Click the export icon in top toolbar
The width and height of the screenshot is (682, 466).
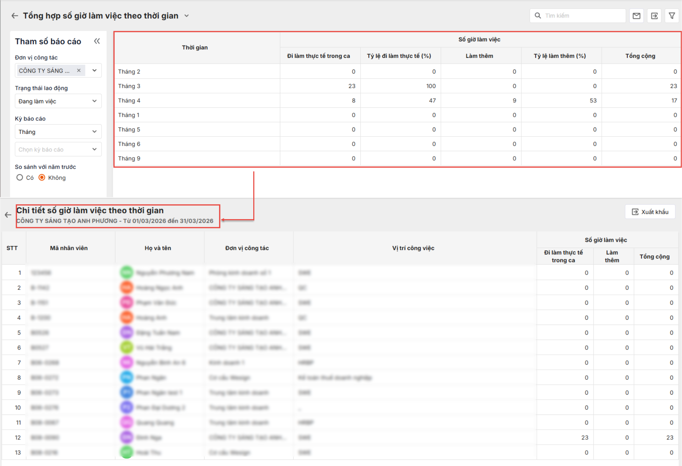pyautogui.click(x=654, y=16)
